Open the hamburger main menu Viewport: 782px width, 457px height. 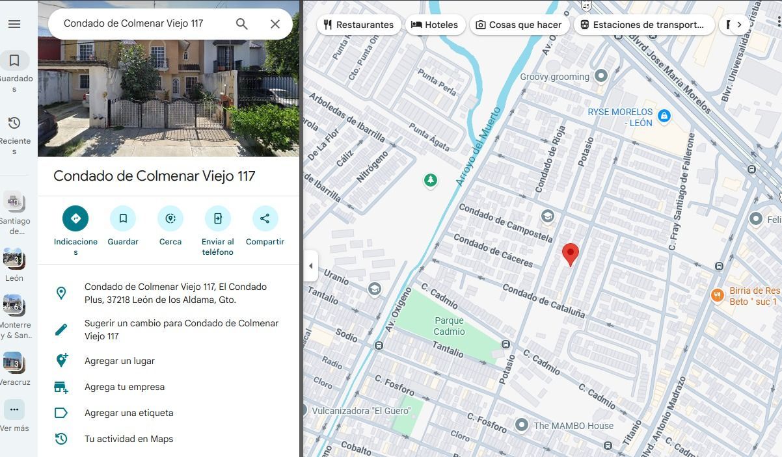(14, 24)
